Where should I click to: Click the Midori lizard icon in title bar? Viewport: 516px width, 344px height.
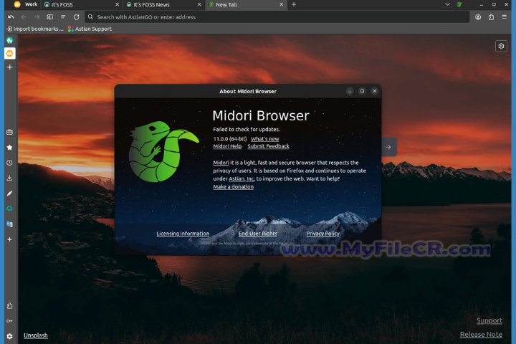point(459,4)
